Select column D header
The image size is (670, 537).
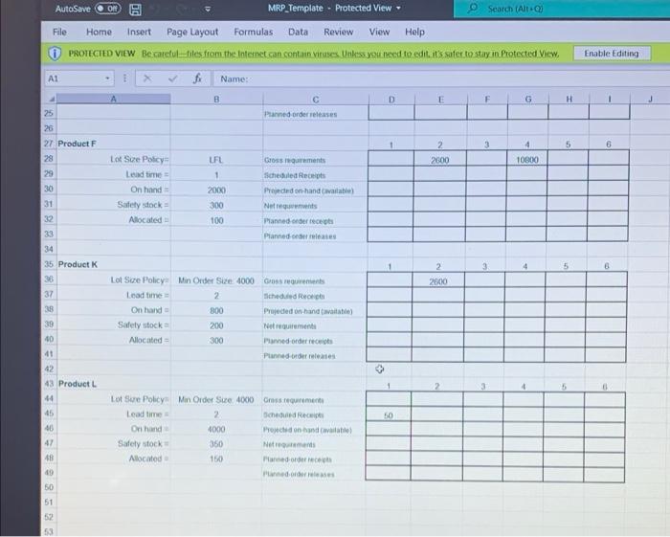[x=391, y=100]
